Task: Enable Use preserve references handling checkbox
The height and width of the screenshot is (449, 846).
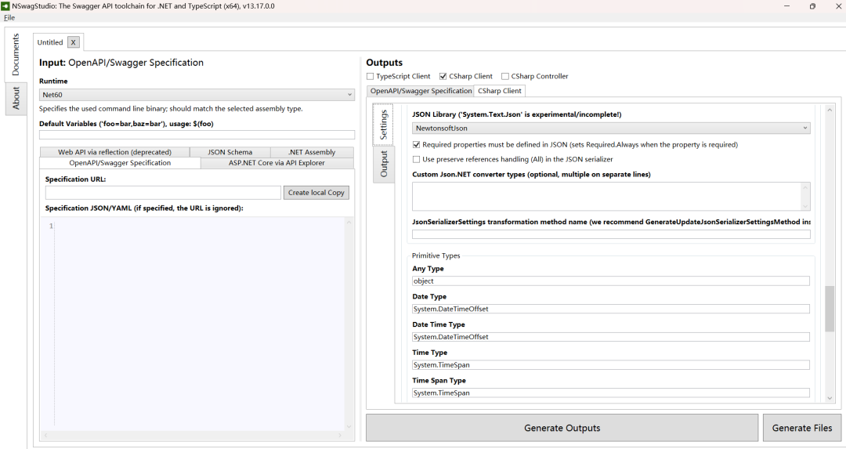Action: click(x=416, y=159)
